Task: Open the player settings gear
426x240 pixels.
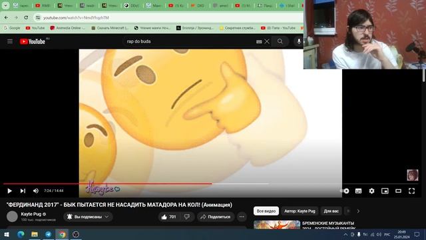Action: pos(371,191)
